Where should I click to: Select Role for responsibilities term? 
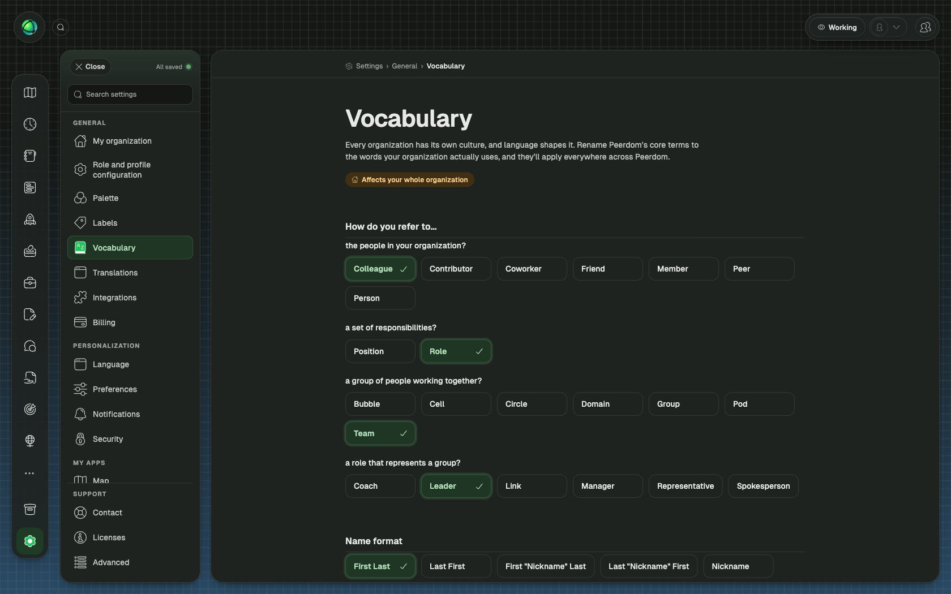click(456, 351)
